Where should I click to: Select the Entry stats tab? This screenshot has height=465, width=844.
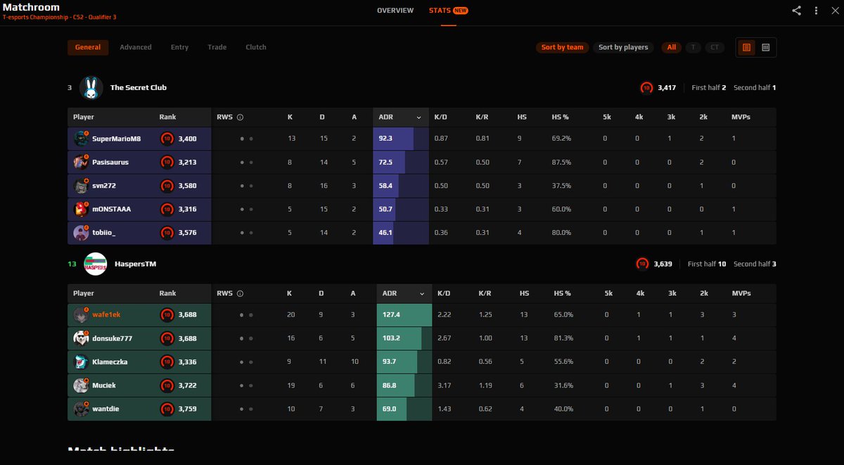(179, 47)
